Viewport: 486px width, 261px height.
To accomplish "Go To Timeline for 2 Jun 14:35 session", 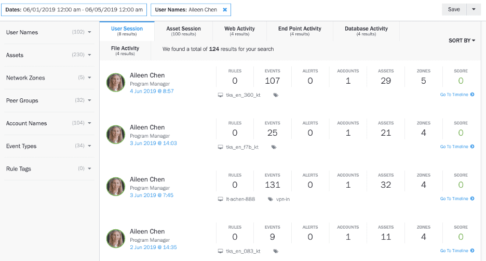I will pyautogui.click(x=457, y=251).
